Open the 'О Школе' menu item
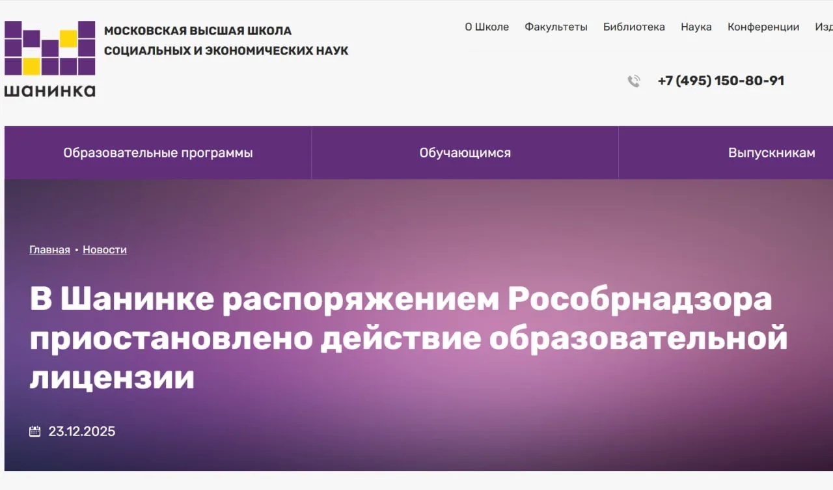This screenshot has width=833, height=490. tap(487, 27)
